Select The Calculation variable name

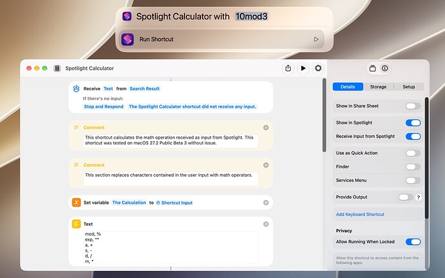click(x=129, y=203)
